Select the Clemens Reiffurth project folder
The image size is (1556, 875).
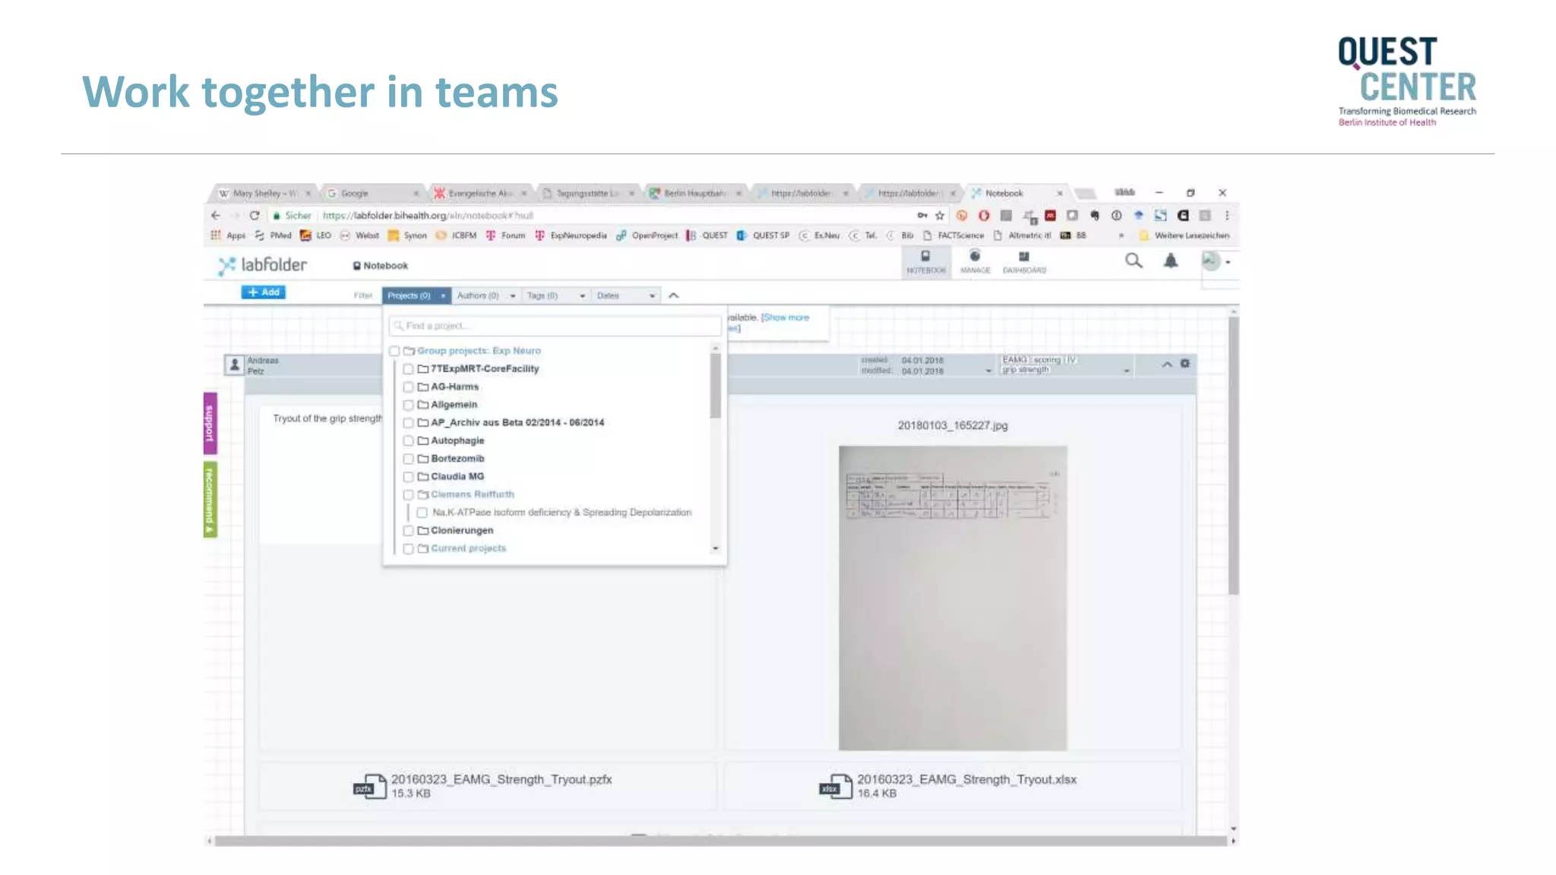pos(473,494)
